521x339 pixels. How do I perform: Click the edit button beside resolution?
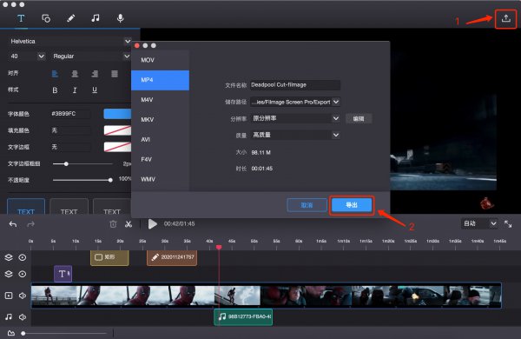pos(359,119)
